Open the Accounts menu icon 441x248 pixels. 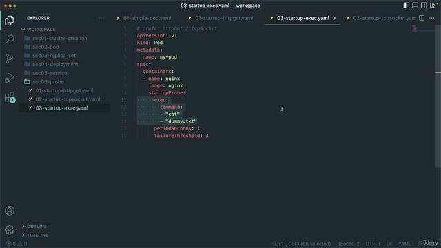pyautogui.click(x=10, y=211)
